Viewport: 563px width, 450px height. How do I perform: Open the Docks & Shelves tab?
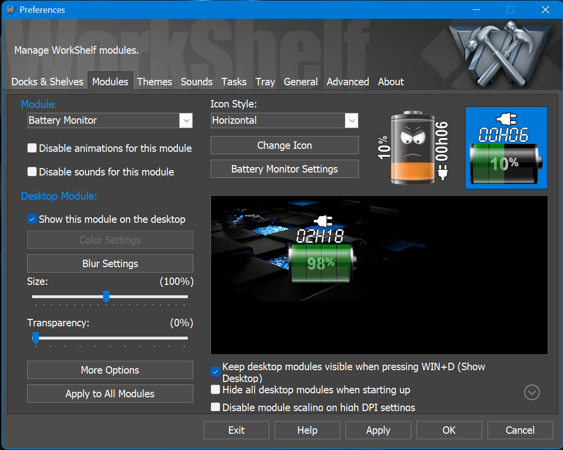(47, 82)
